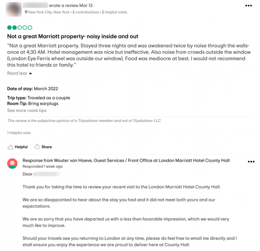Click the 1 Helpful vote count
The width and height of the screenshot is (260, 251).
click(19, 133)
